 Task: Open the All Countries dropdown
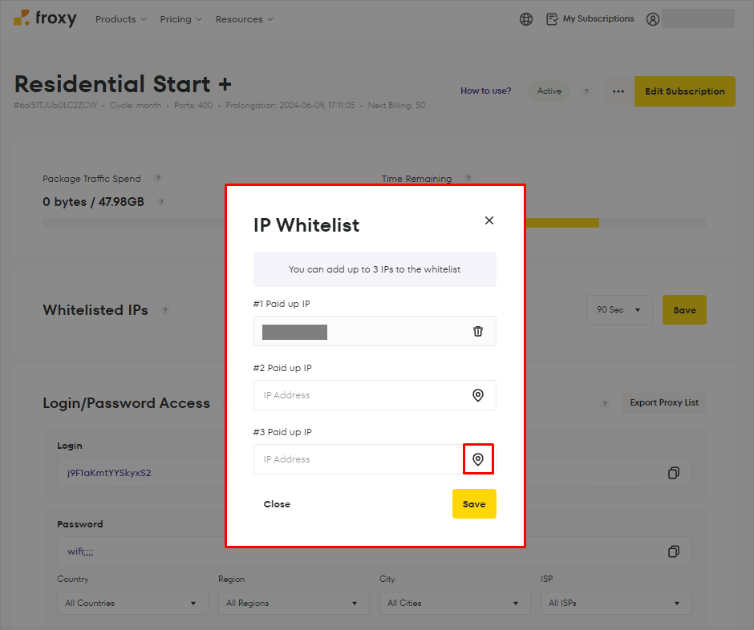coord(132,603)
